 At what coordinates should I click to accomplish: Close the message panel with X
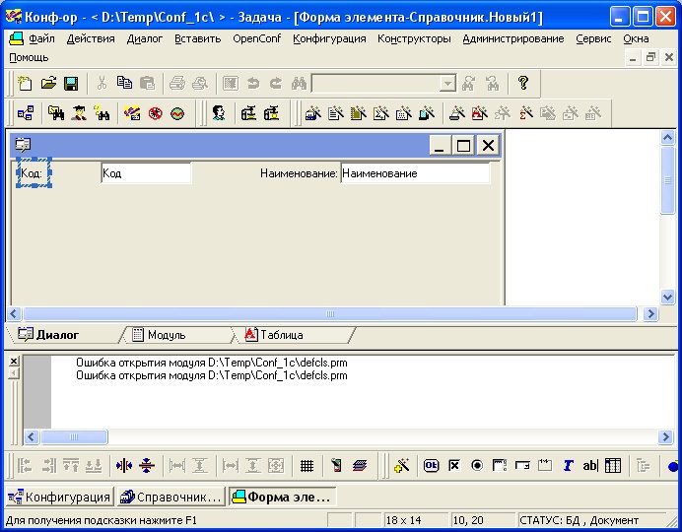tap(14, 362)
